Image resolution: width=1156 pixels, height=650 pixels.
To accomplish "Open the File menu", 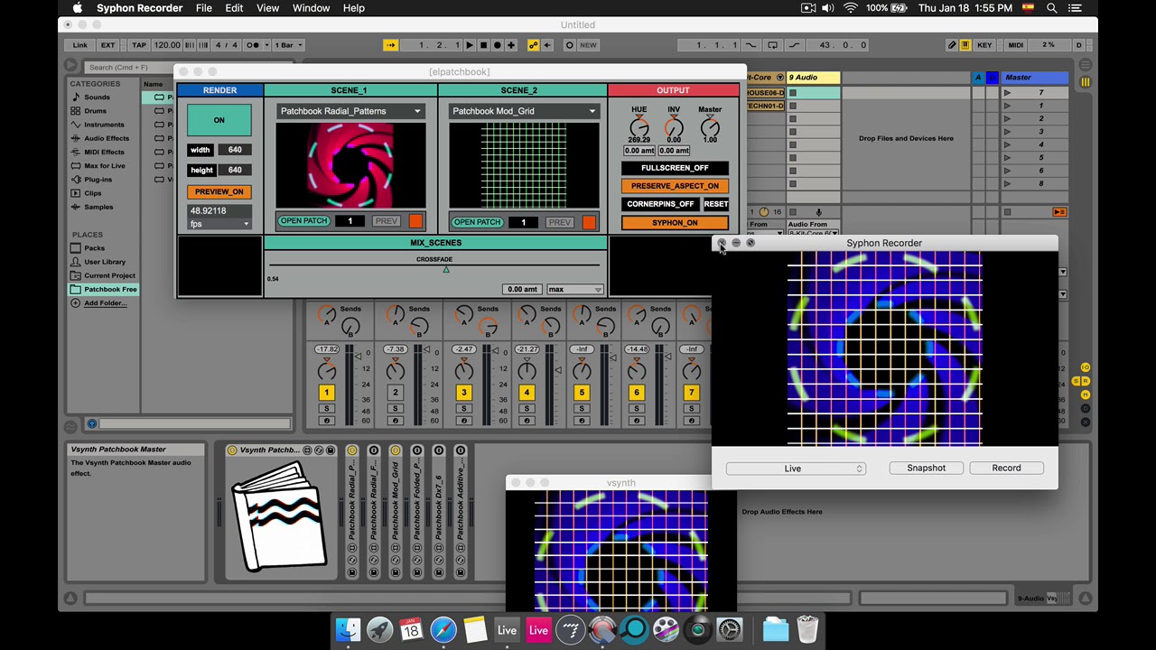I will pyautogui.click(x=204, y=8).
